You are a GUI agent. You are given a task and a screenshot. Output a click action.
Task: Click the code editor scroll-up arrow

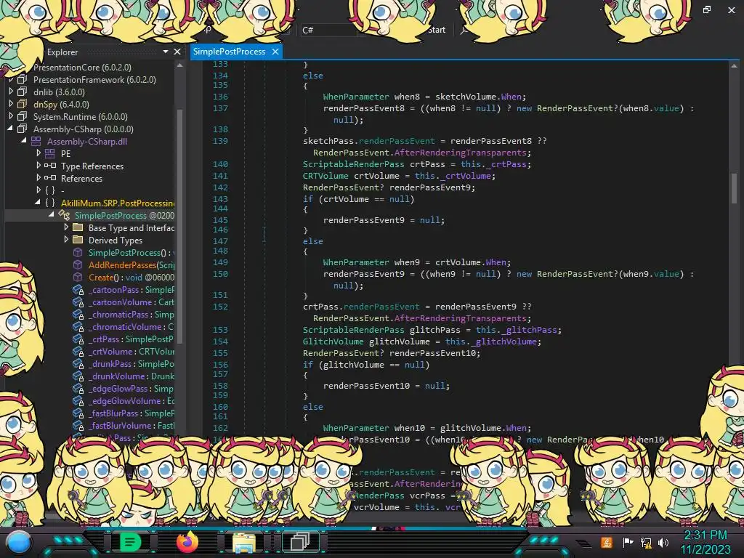pyautogui.click(x=734, y=66)
